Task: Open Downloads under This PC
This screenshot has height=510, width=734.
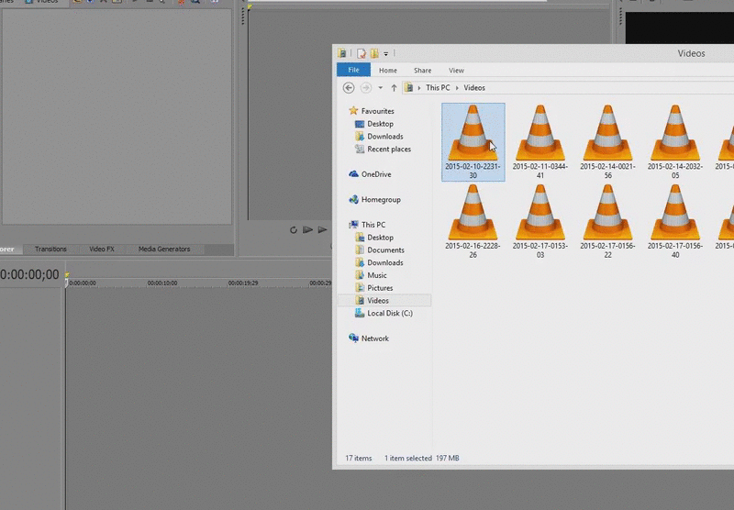Action: point(384,262)
